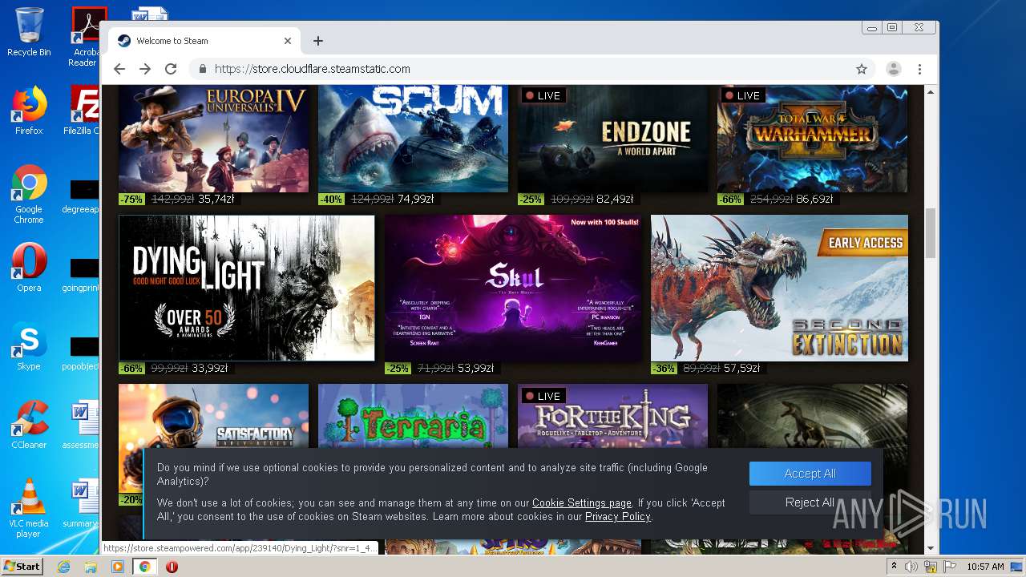Open the Chrome profile avatar menu
This screenshot has width=1026, height=577.
(x=893, y=69)
